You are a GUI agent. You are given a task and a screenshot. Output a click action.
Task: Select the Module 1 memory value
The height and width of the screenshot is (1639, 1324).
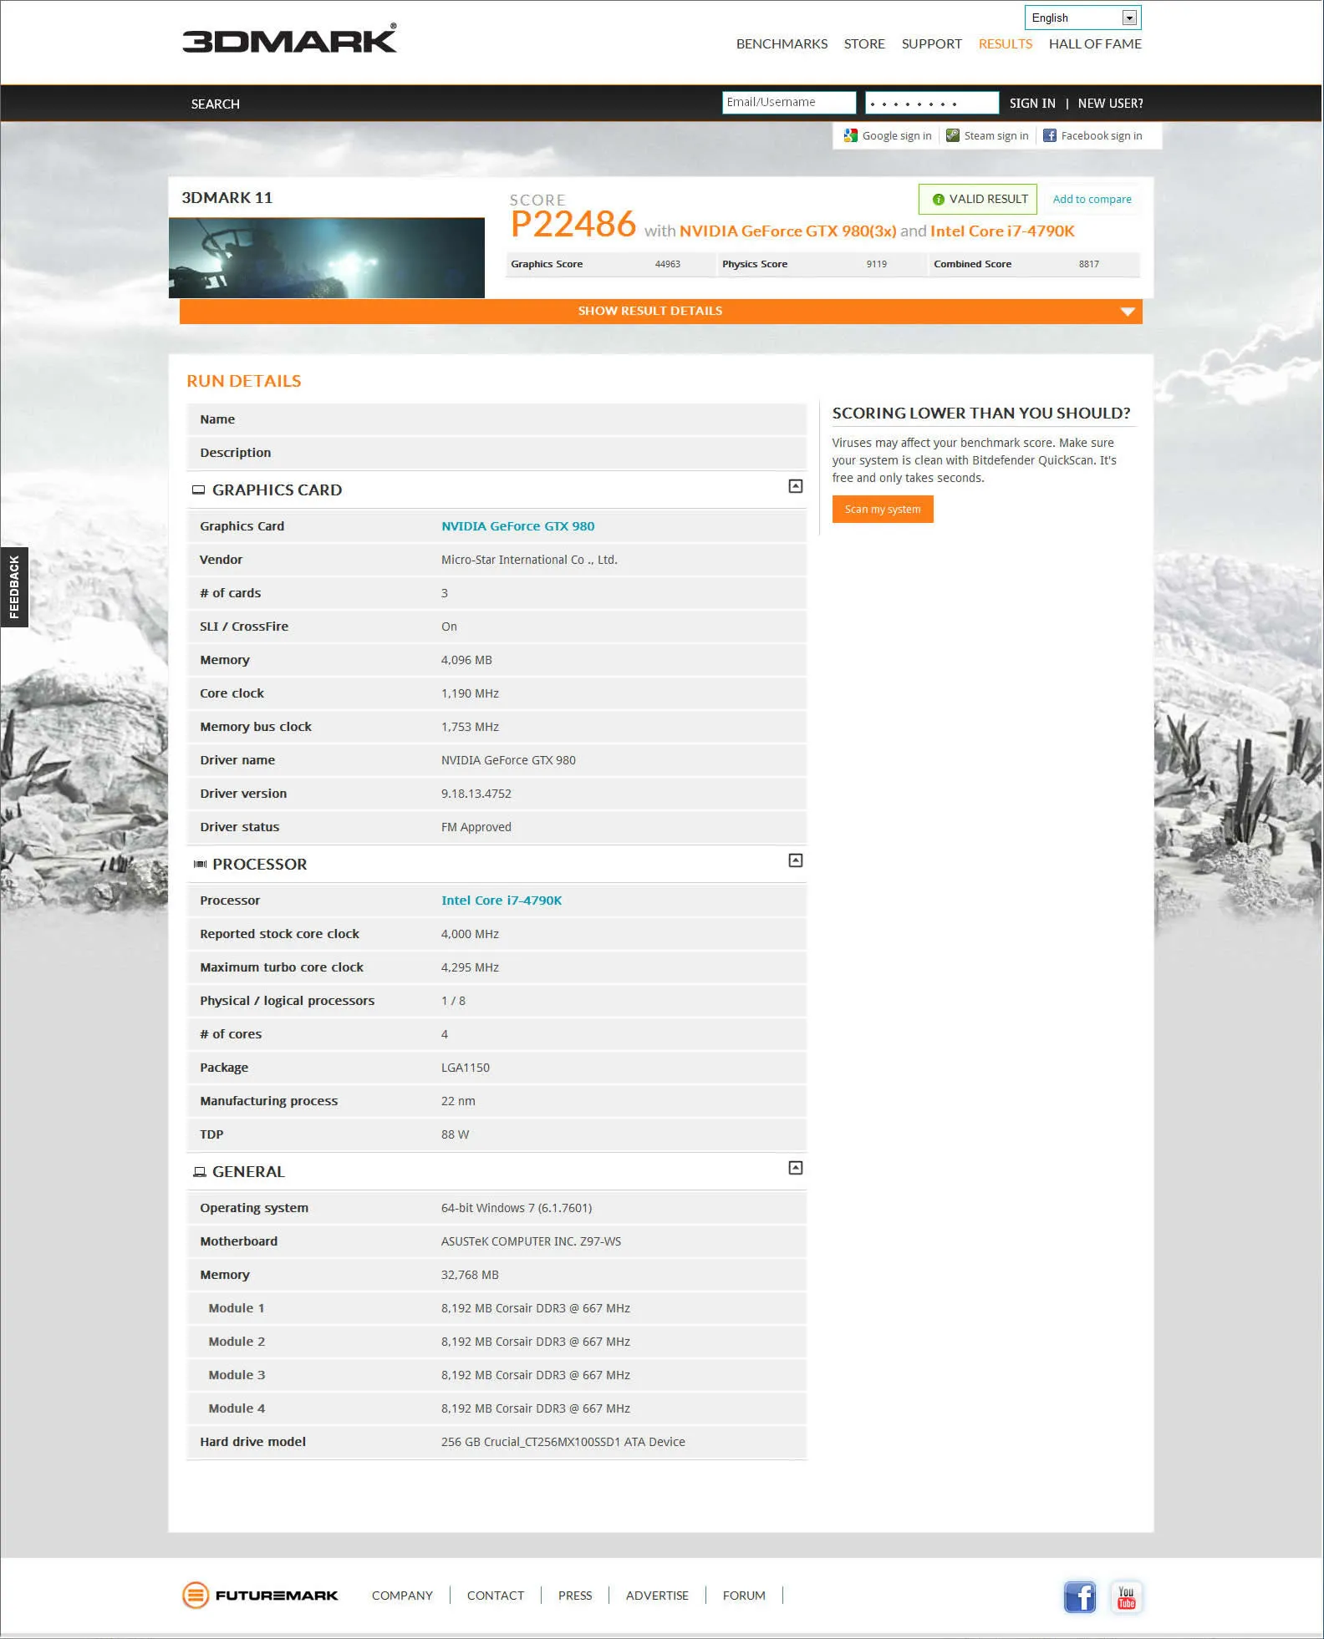tap(536, 1308)
